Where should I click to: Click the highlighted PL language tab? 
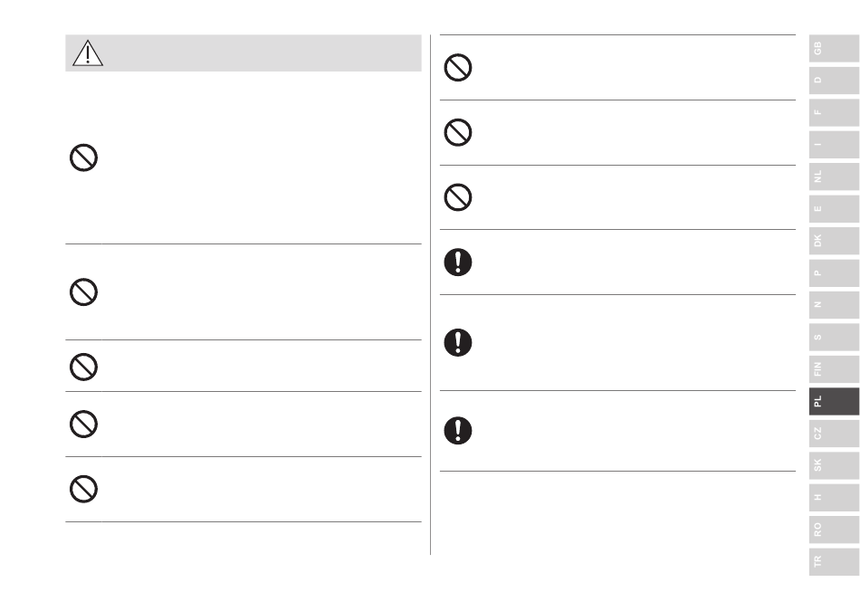834,402
